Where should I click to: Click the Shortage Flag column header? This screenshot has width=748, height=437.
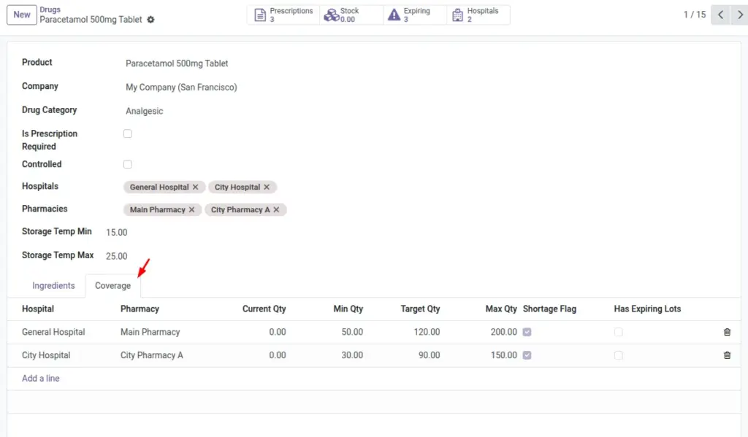point(549,309)
